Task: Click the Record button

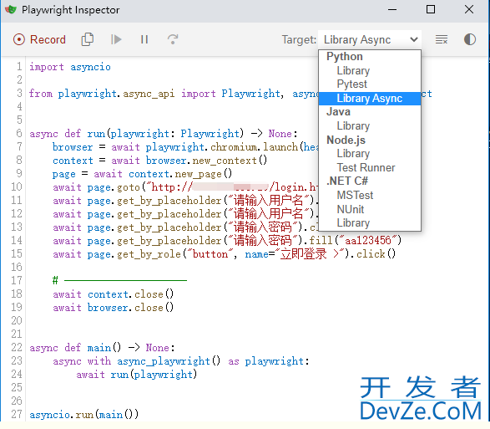Action: [x=39, y=40]
